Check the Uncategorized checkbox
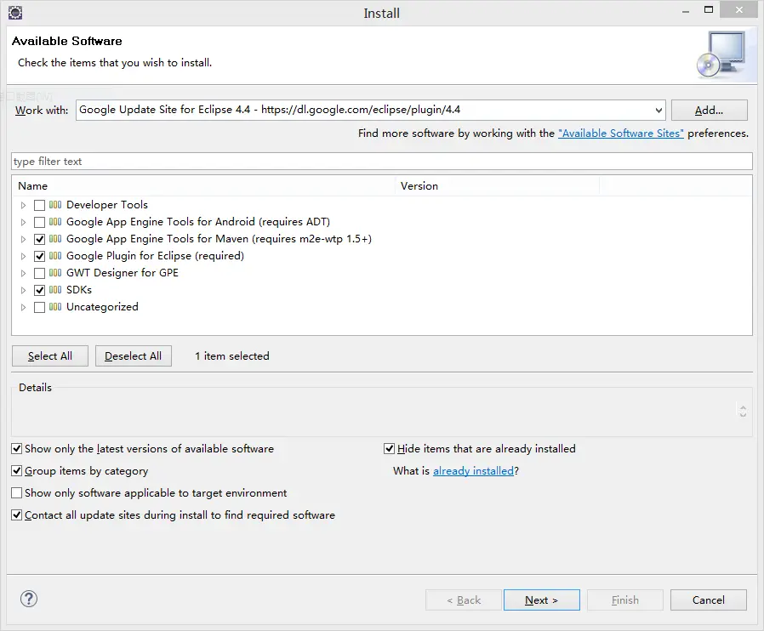Viewport: 764px width, 631px height. pyautogui.click(x=39, y=308)
